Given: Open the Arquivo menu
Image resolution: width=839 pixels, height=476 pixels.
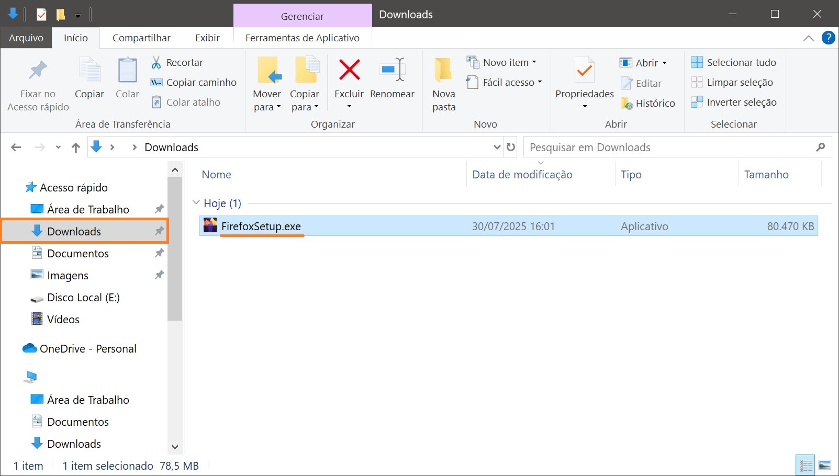Looking at the screenshot, I should 26,38.
